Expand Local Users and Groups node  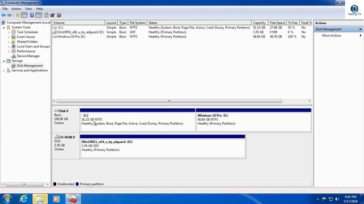9,46
